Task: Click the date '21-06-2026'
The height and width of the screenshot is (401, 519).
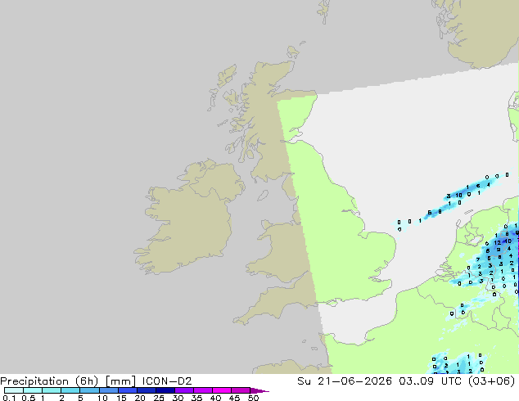Action: (x=354, y=381)
